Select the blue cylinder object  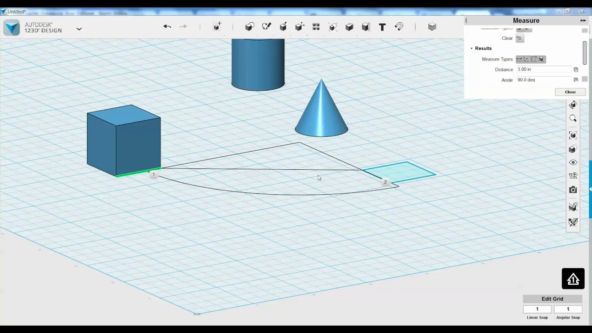258,65
